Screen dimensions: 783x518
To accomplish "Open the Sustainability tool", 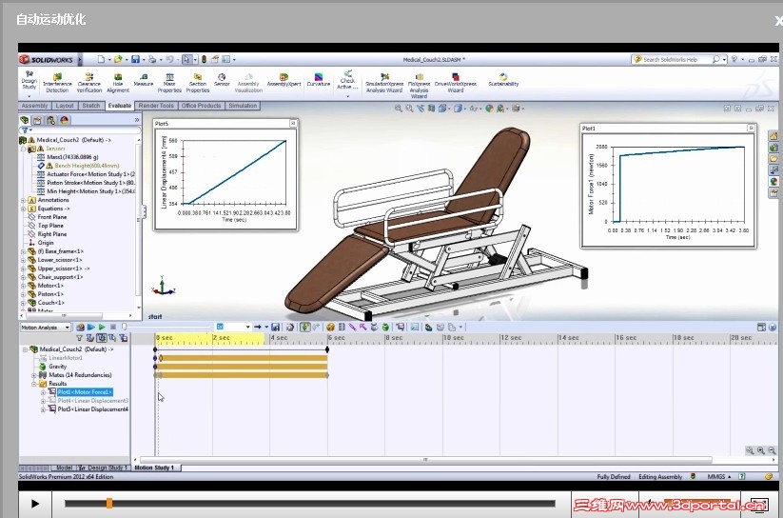I will 503,79.
